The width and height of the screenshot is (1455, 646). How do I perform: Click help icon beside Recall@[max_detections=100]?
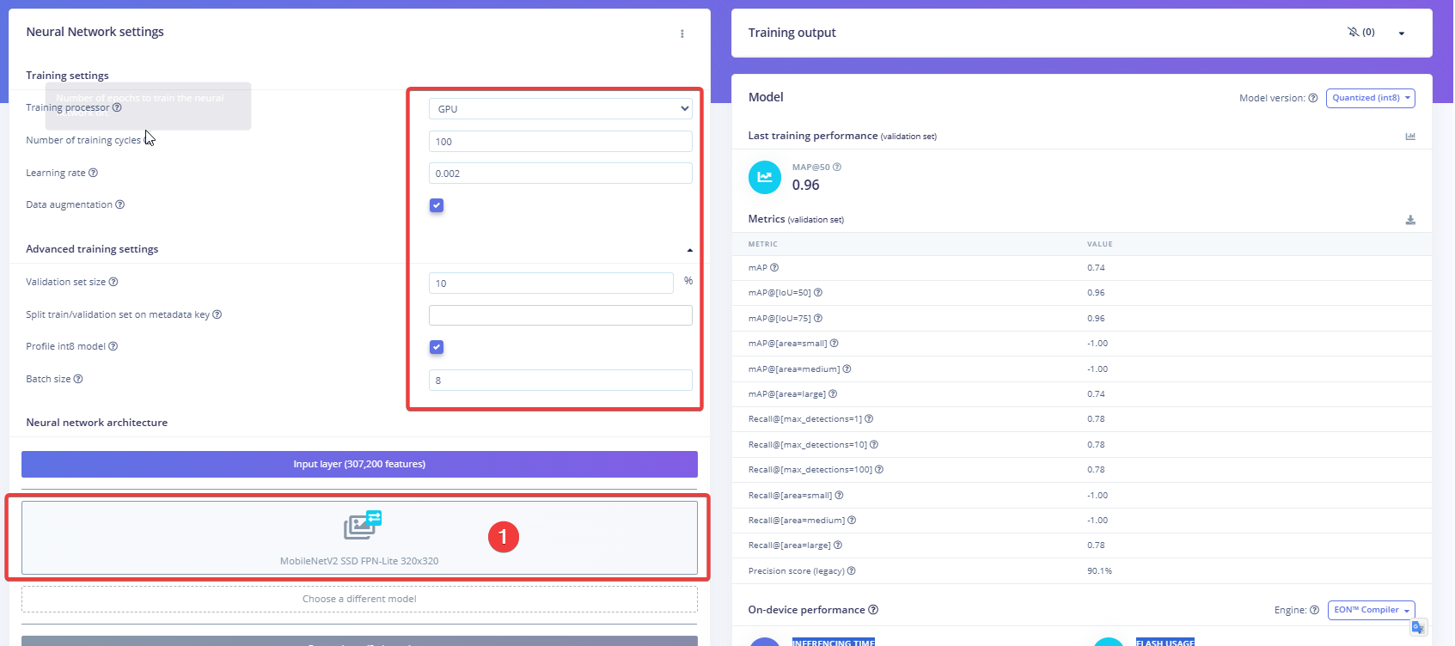(x=879, y=470)
